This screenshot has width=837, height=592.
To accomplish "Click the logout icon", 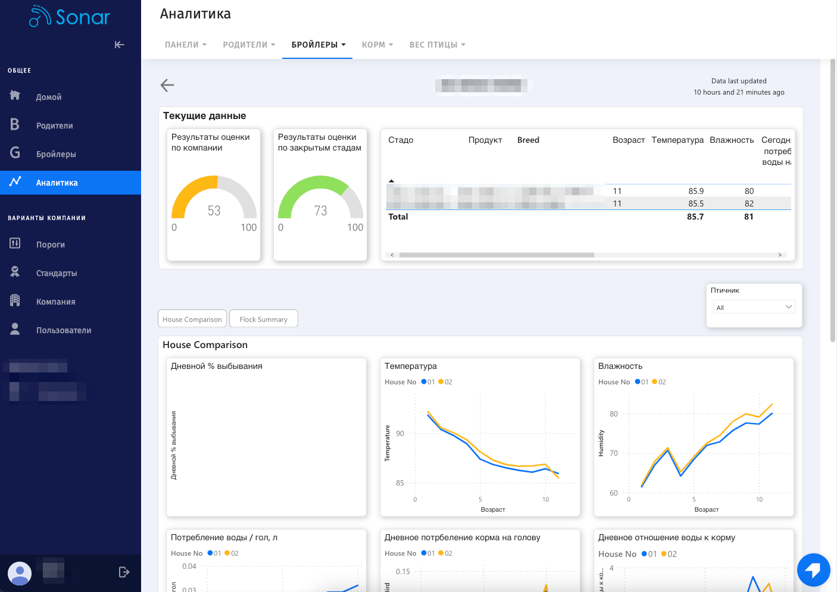I will click(124, 572).
